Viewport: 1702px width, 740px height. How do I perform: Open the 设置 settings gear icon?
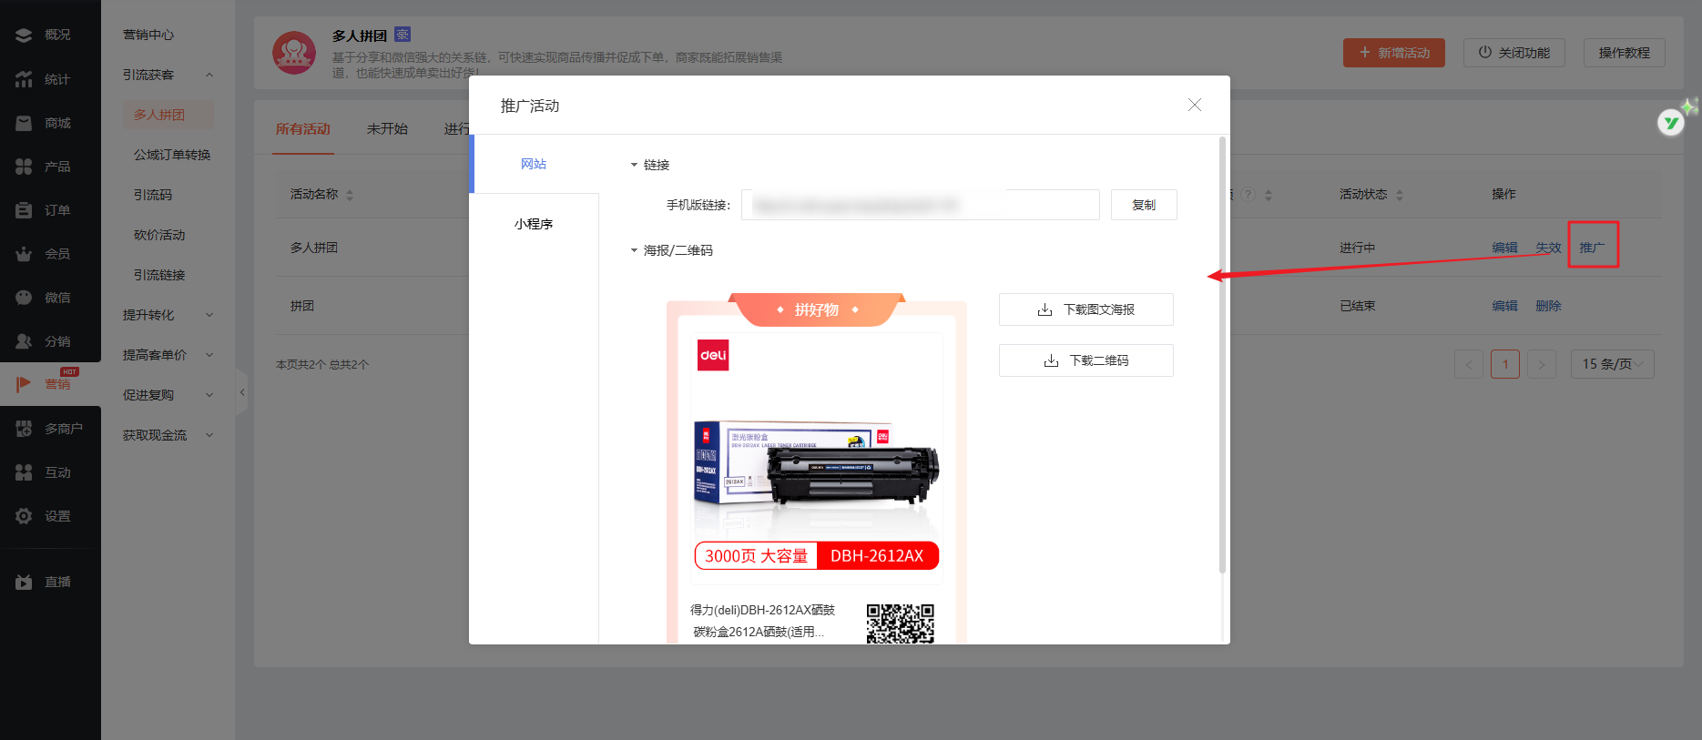pyautogui.click(x=25, y=516)
